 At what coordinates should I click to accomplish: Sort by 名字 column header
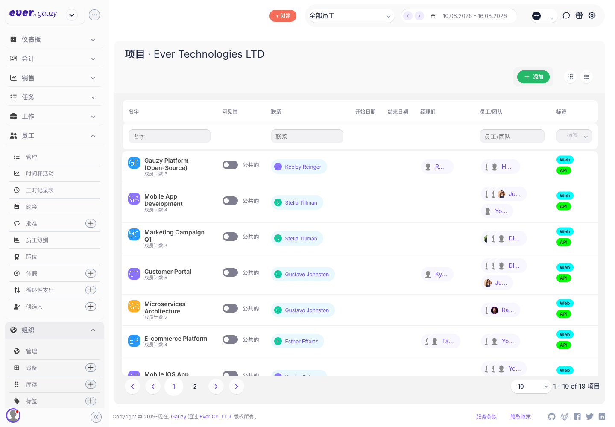point(134,112)
